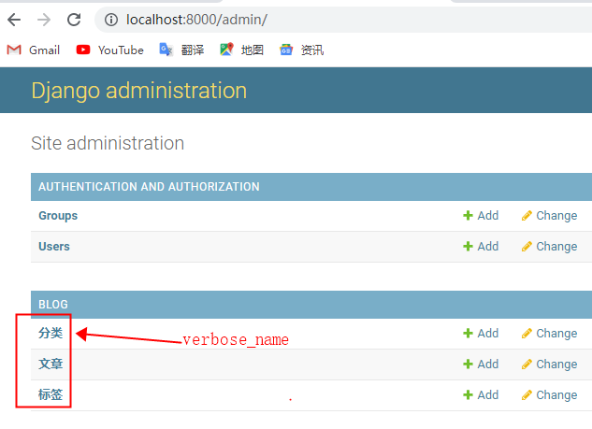Viewport: 592px width, 429px height.
Task: Open the BLOG section header link
Action: coord(53,304)
